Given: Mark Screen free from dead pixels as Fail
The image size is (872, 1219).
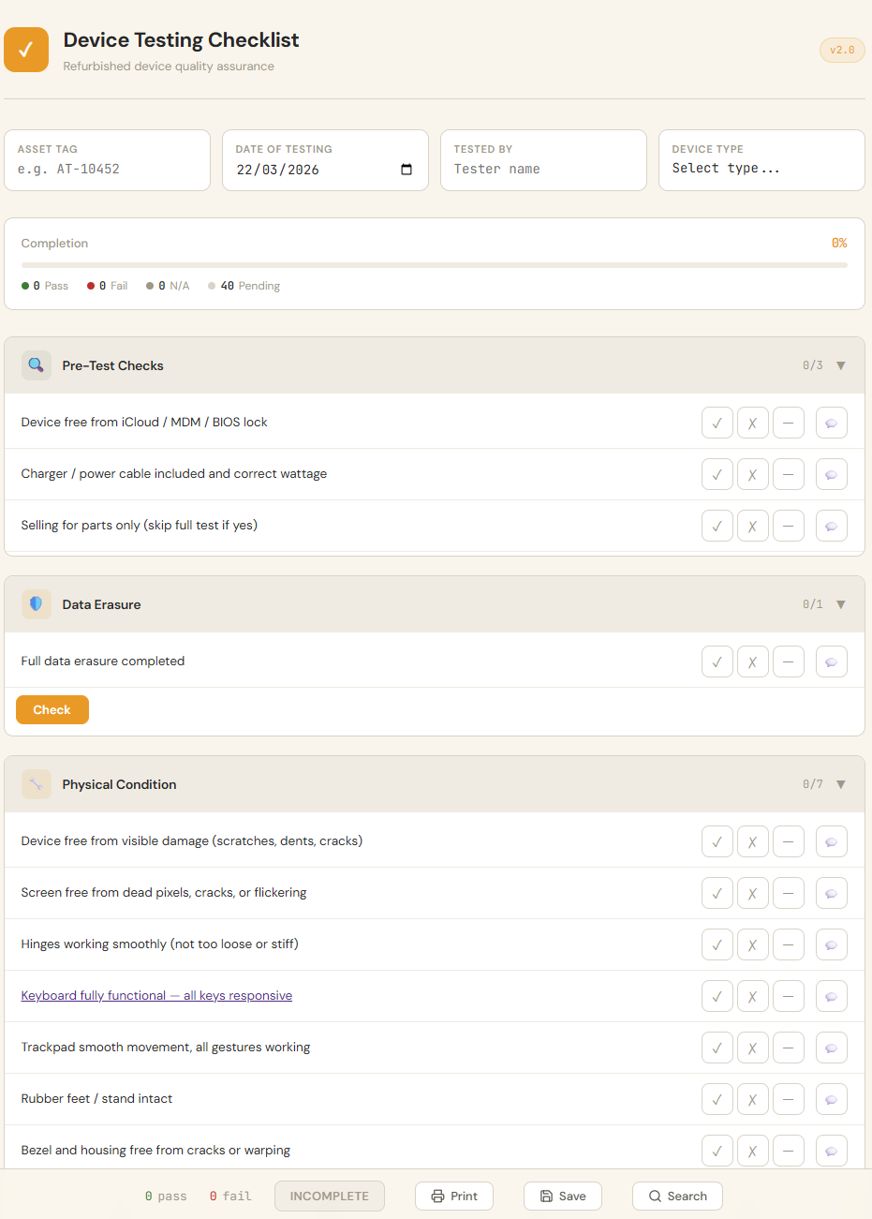Looking at the screenshot, I should pyautogui.click(x=752, y=893).
